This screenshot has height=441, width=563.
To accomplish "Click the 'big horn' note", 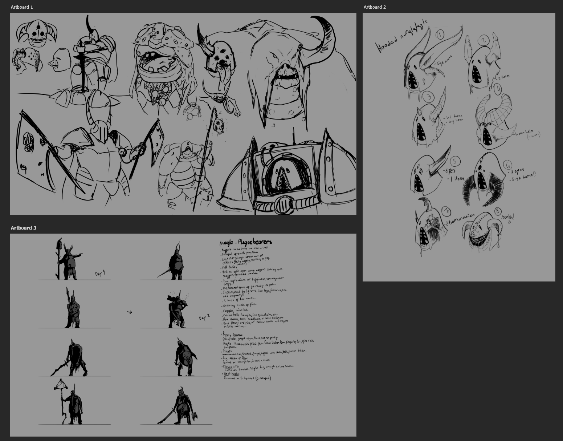I will [x=455, y=121].
